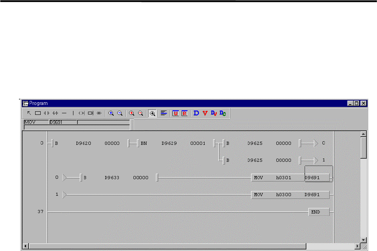This screenshot has width=377, height=251.
Task: Click the Dc icon
Action: coord(223,113)
